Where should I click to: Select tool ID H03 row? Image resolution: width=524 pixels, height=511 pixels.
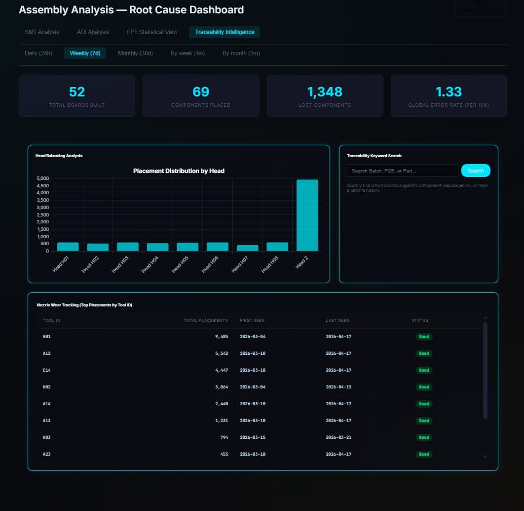point(260,437)
